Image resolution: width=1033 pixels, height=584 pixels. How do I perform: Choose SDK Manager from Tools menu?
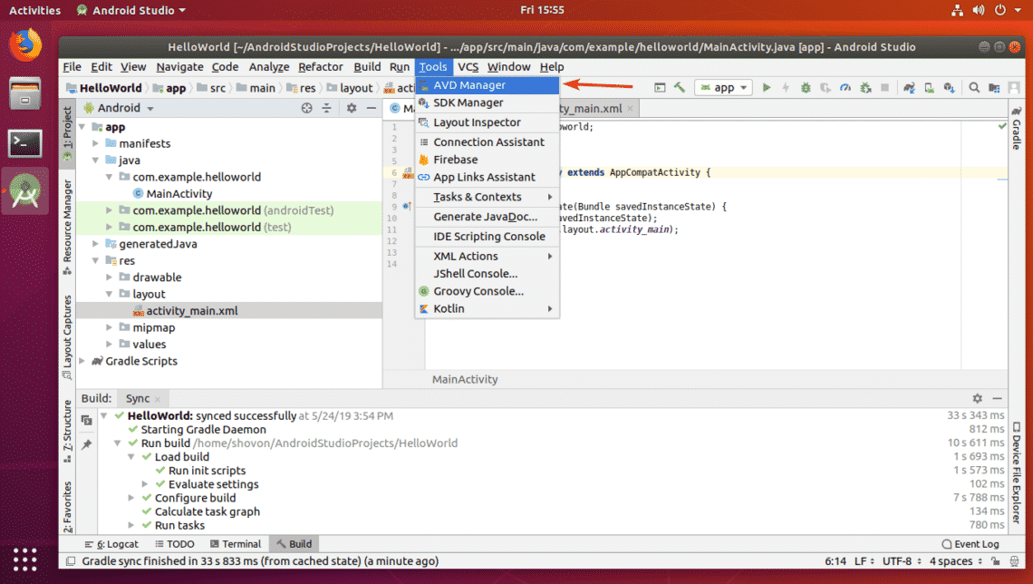[x=488, y=102]
